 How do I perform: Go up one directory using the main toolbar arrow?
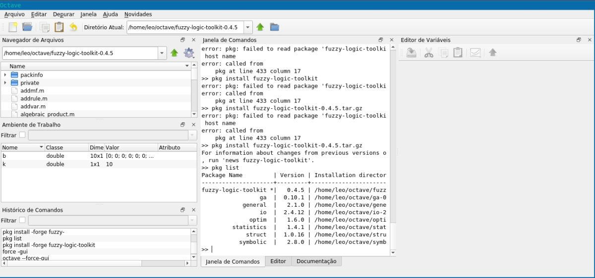(260, 27)
